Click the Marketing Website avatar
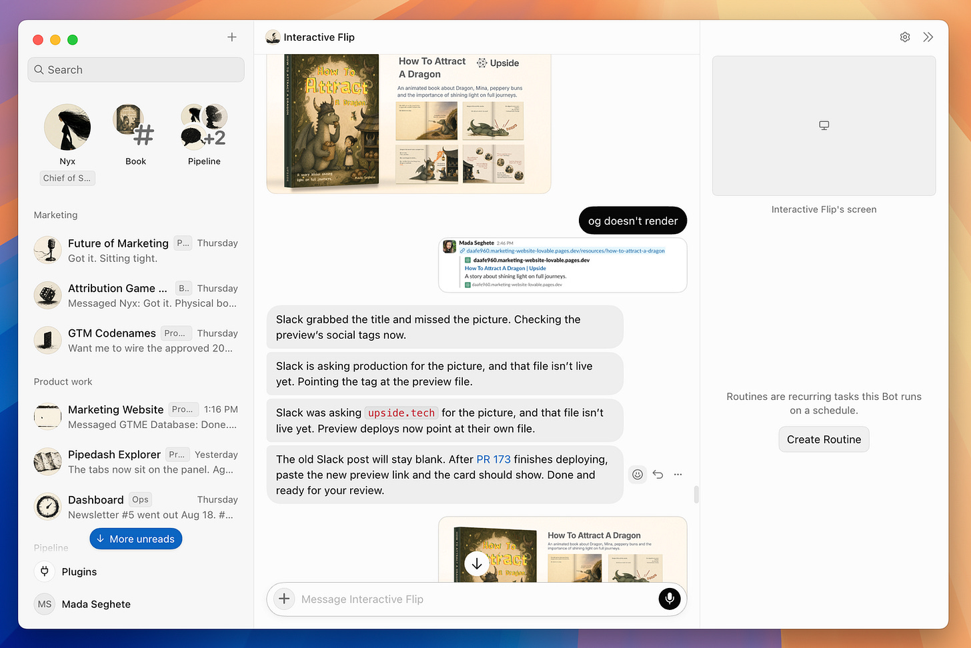 point(48,417)
